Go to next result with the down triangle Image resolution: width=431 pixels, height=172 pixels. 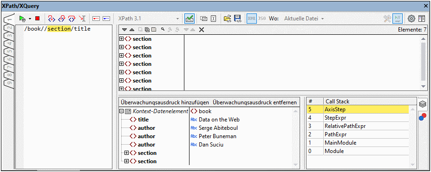tap(124, 30)
